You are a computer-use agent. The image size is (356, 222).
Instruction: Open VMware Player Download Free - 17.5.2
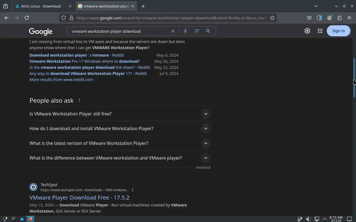79,197
